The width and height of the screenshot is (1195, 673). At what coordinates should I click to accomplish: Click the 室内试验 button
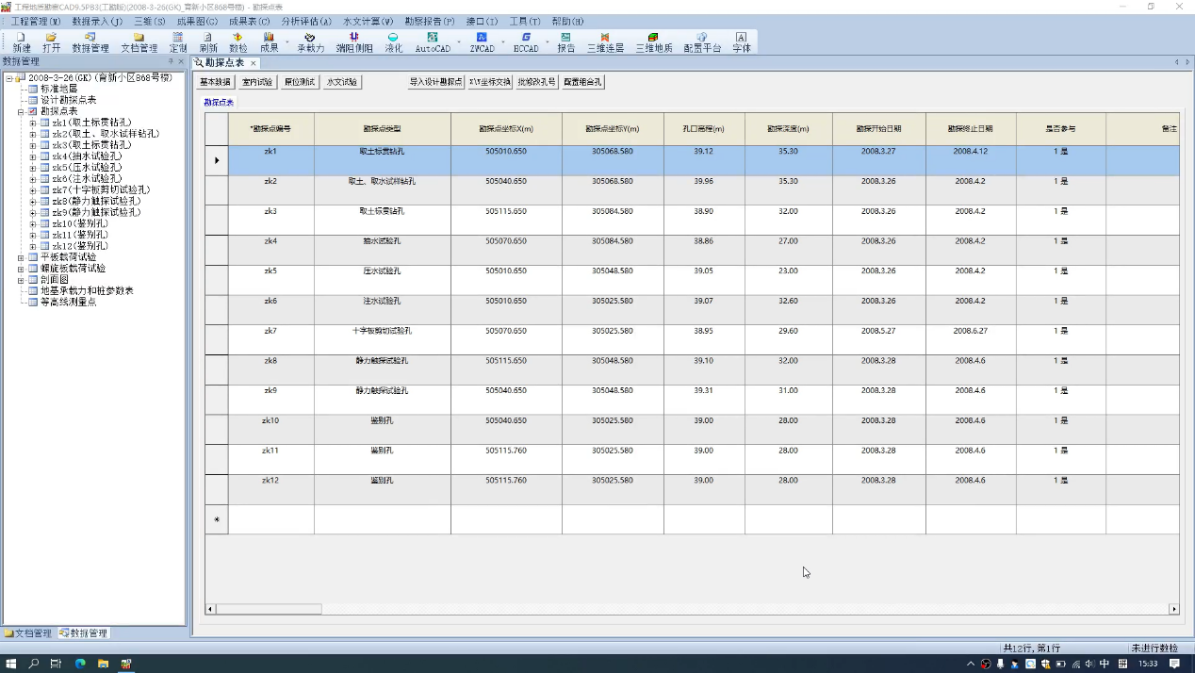(257, 82)
